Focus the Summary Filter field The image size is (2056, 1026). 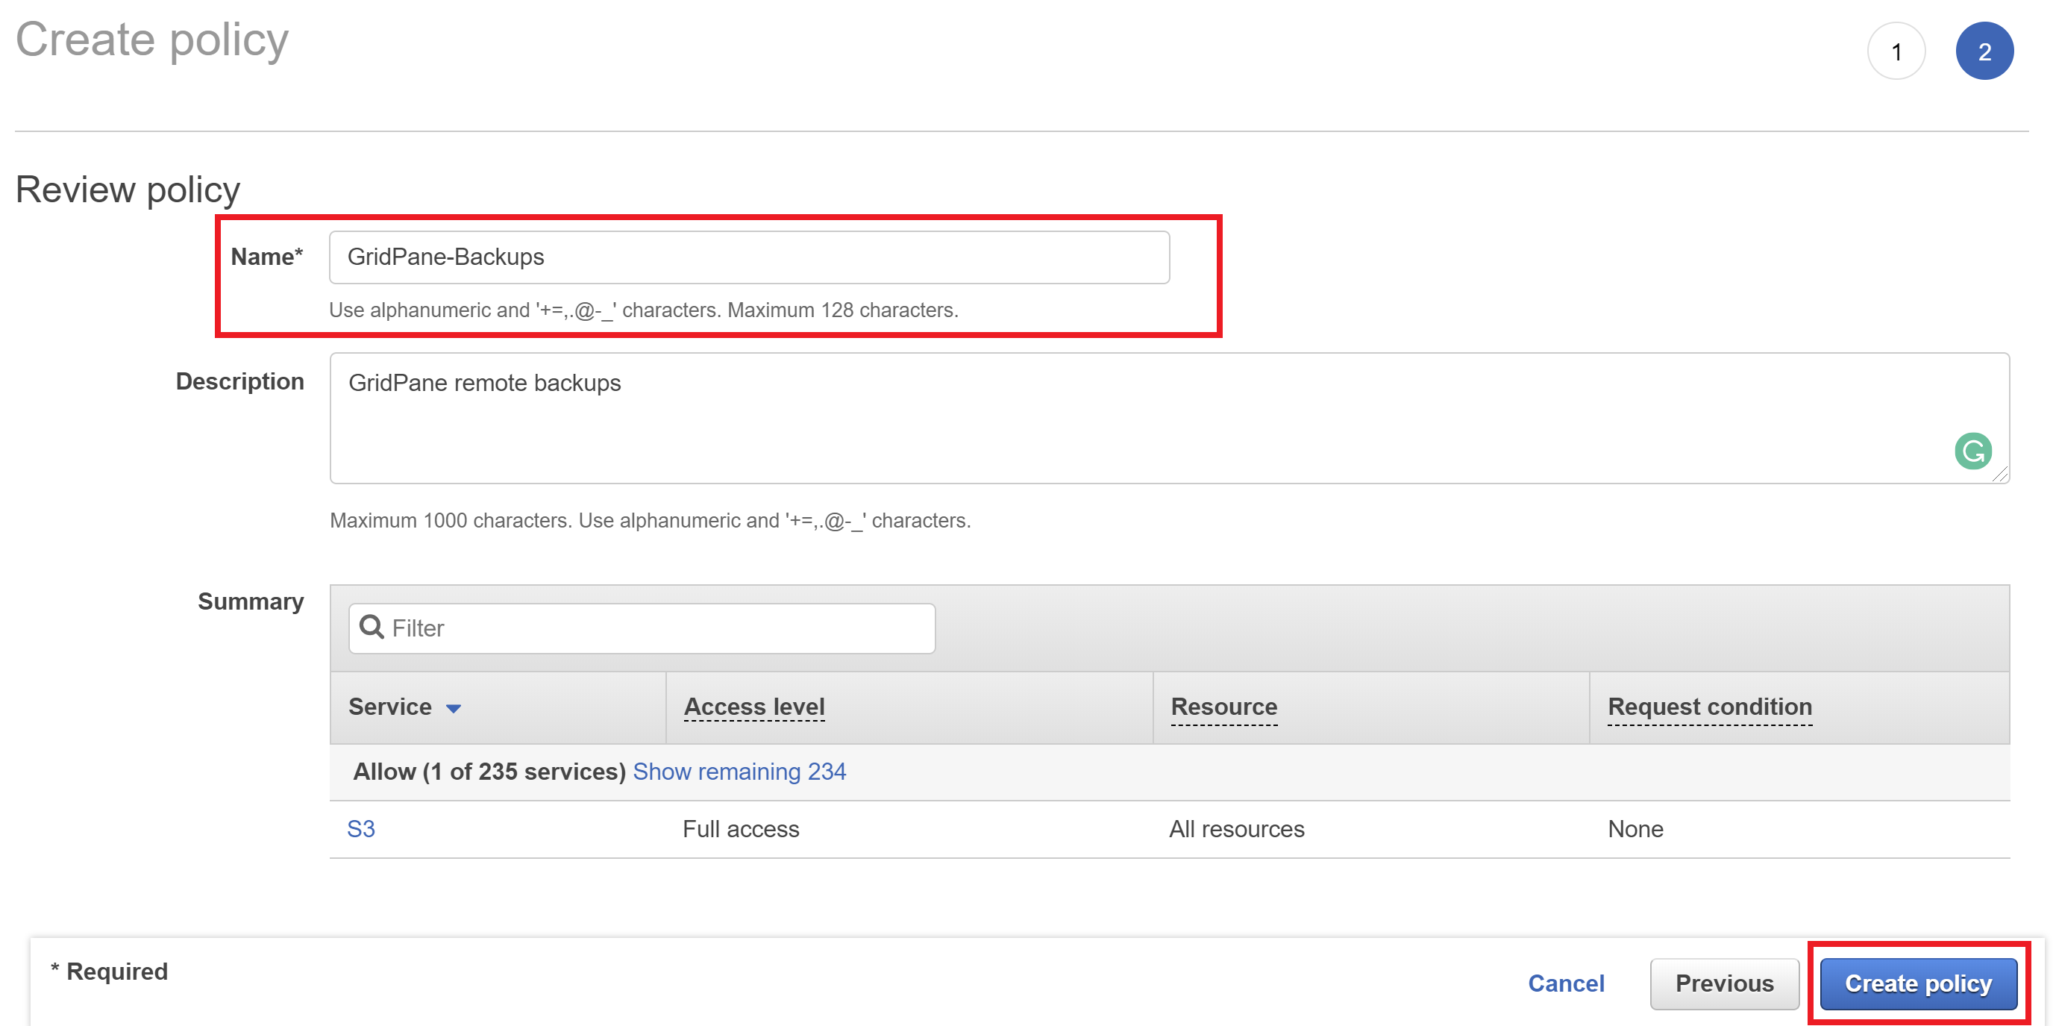tap(642, 628)
